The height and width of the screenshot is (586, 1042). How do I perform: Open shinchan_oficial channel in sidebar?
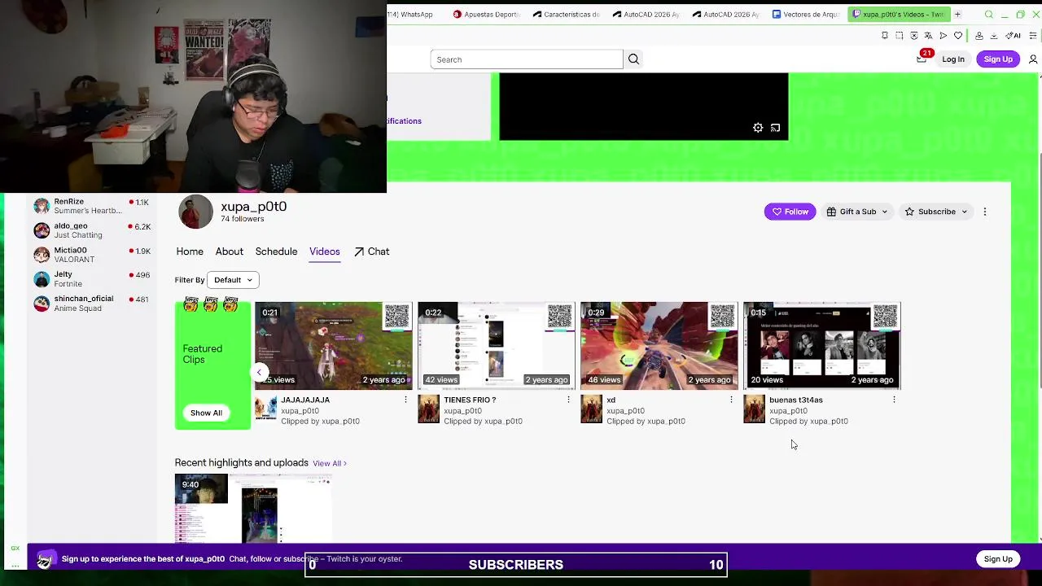[91, 304]
